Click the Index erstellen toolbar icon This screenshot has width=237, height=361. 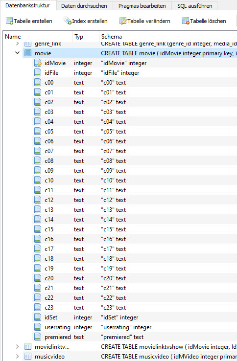click(x=68, y=21)
